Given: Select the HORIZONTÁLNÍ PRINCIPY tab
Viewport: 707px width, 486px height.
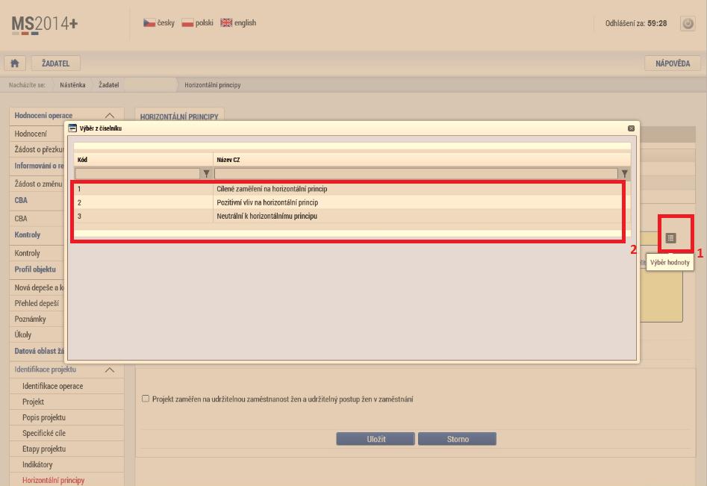Looking at the screenshot, I should 179,116.
